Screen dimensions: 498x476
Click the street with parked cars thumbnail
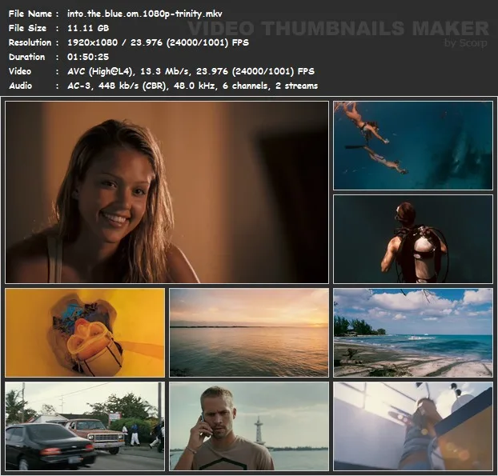tap(85, 426)
